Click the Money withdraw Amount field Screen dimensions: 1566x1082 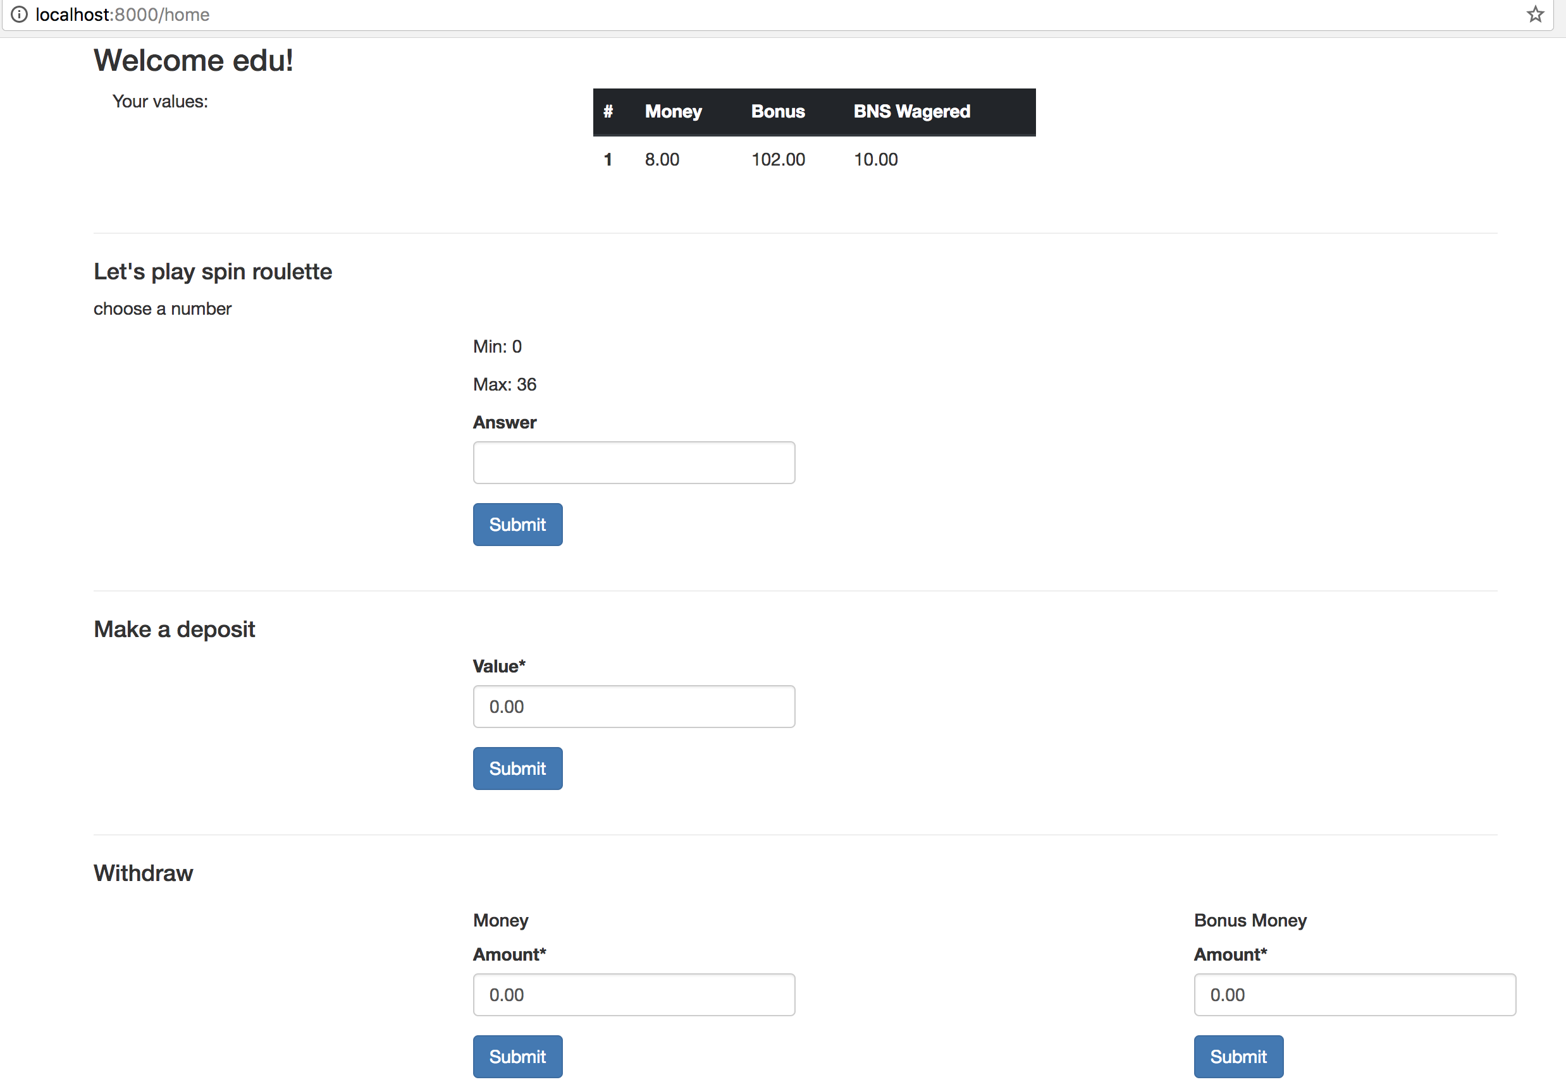(x=633, y=995)
